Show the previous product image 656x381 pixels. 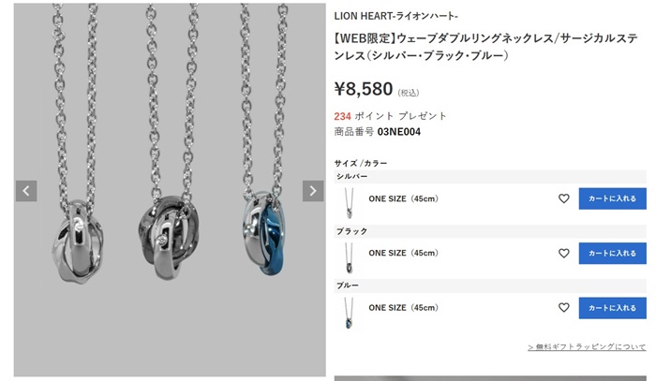pos(26,191)
